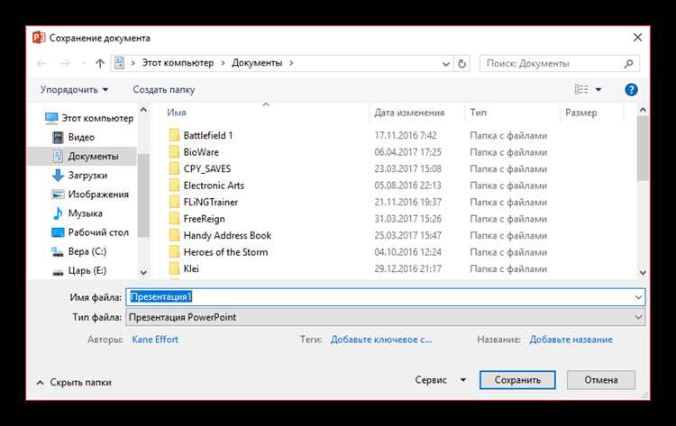
Task: Click the Добавьте название title link
Action: [571, 340]
